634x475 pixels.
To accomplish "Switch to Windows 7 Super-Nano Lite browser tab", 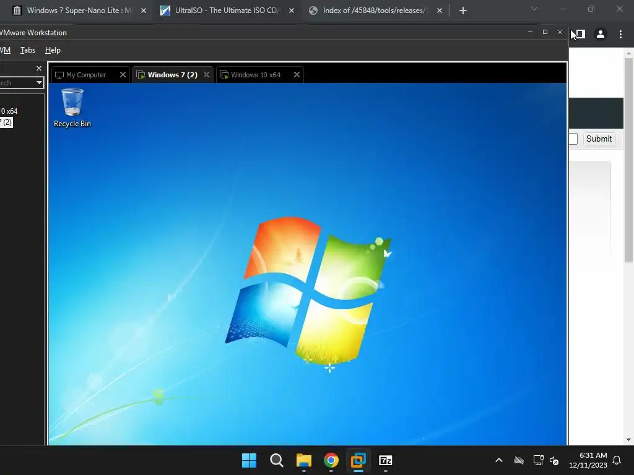I will 80,11.
